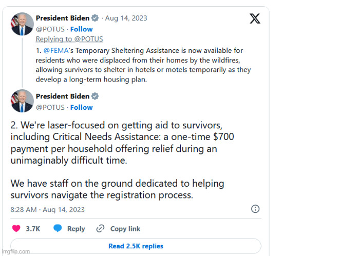The width and height of the screenshot is (358, 256).
Task: Click Read 2.5K replies button
Action: [x=136, y=246]
